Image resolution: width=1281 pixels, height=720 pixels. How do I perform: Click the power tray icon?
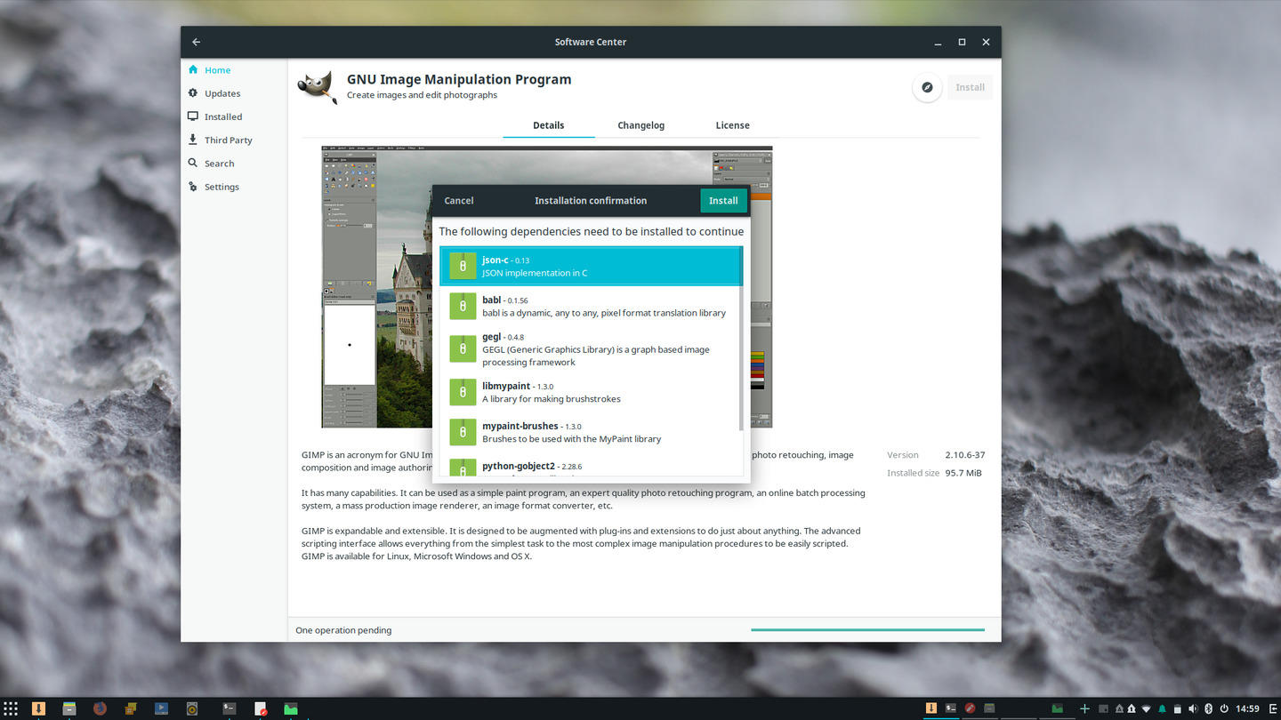pos(1224,708)
